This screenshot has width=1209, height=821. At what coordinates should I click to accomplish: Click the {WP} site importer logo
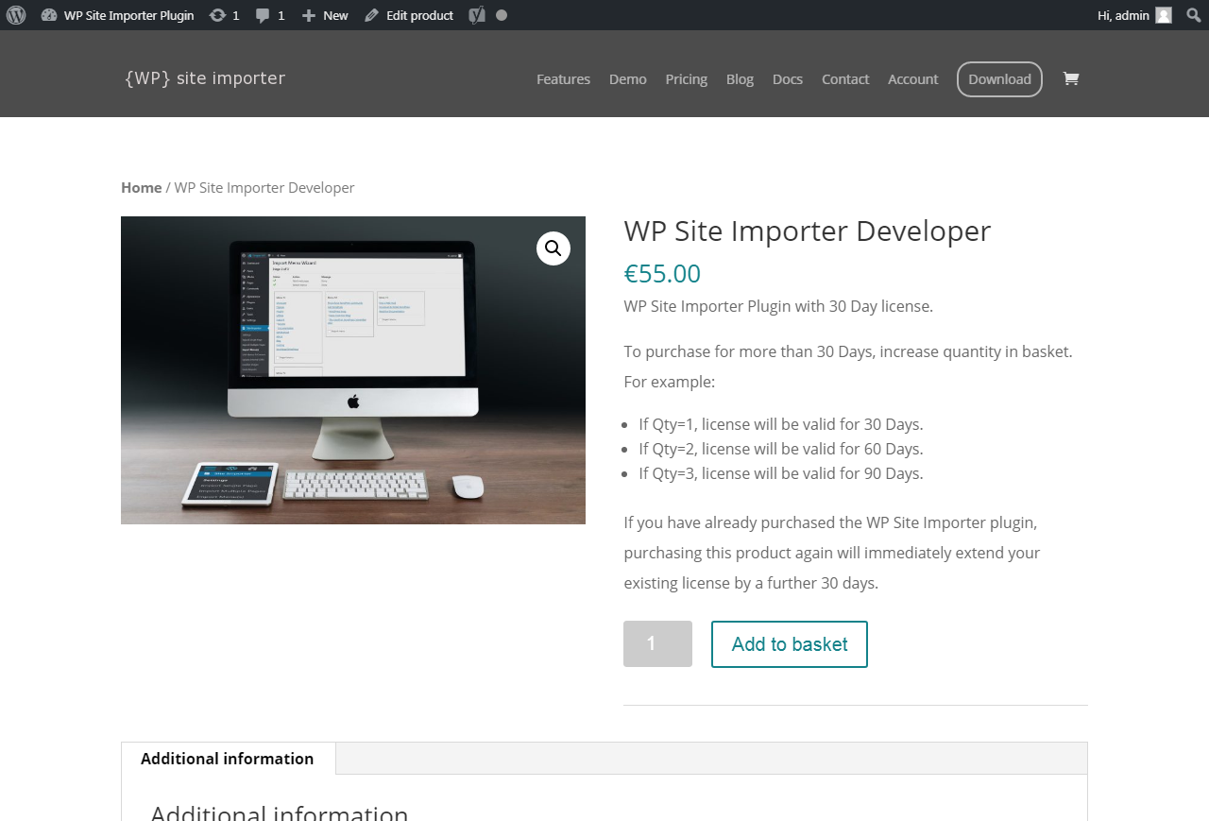(x=205, y=78)
